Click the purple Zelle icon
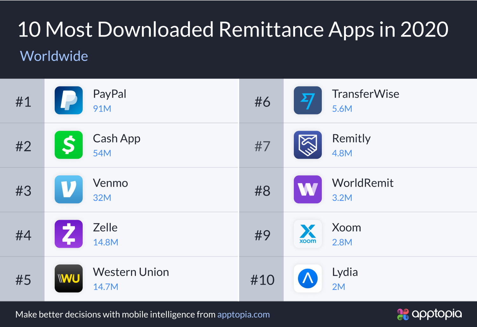The width and height of the screenshot is (477, 327). tap(69, 234)
